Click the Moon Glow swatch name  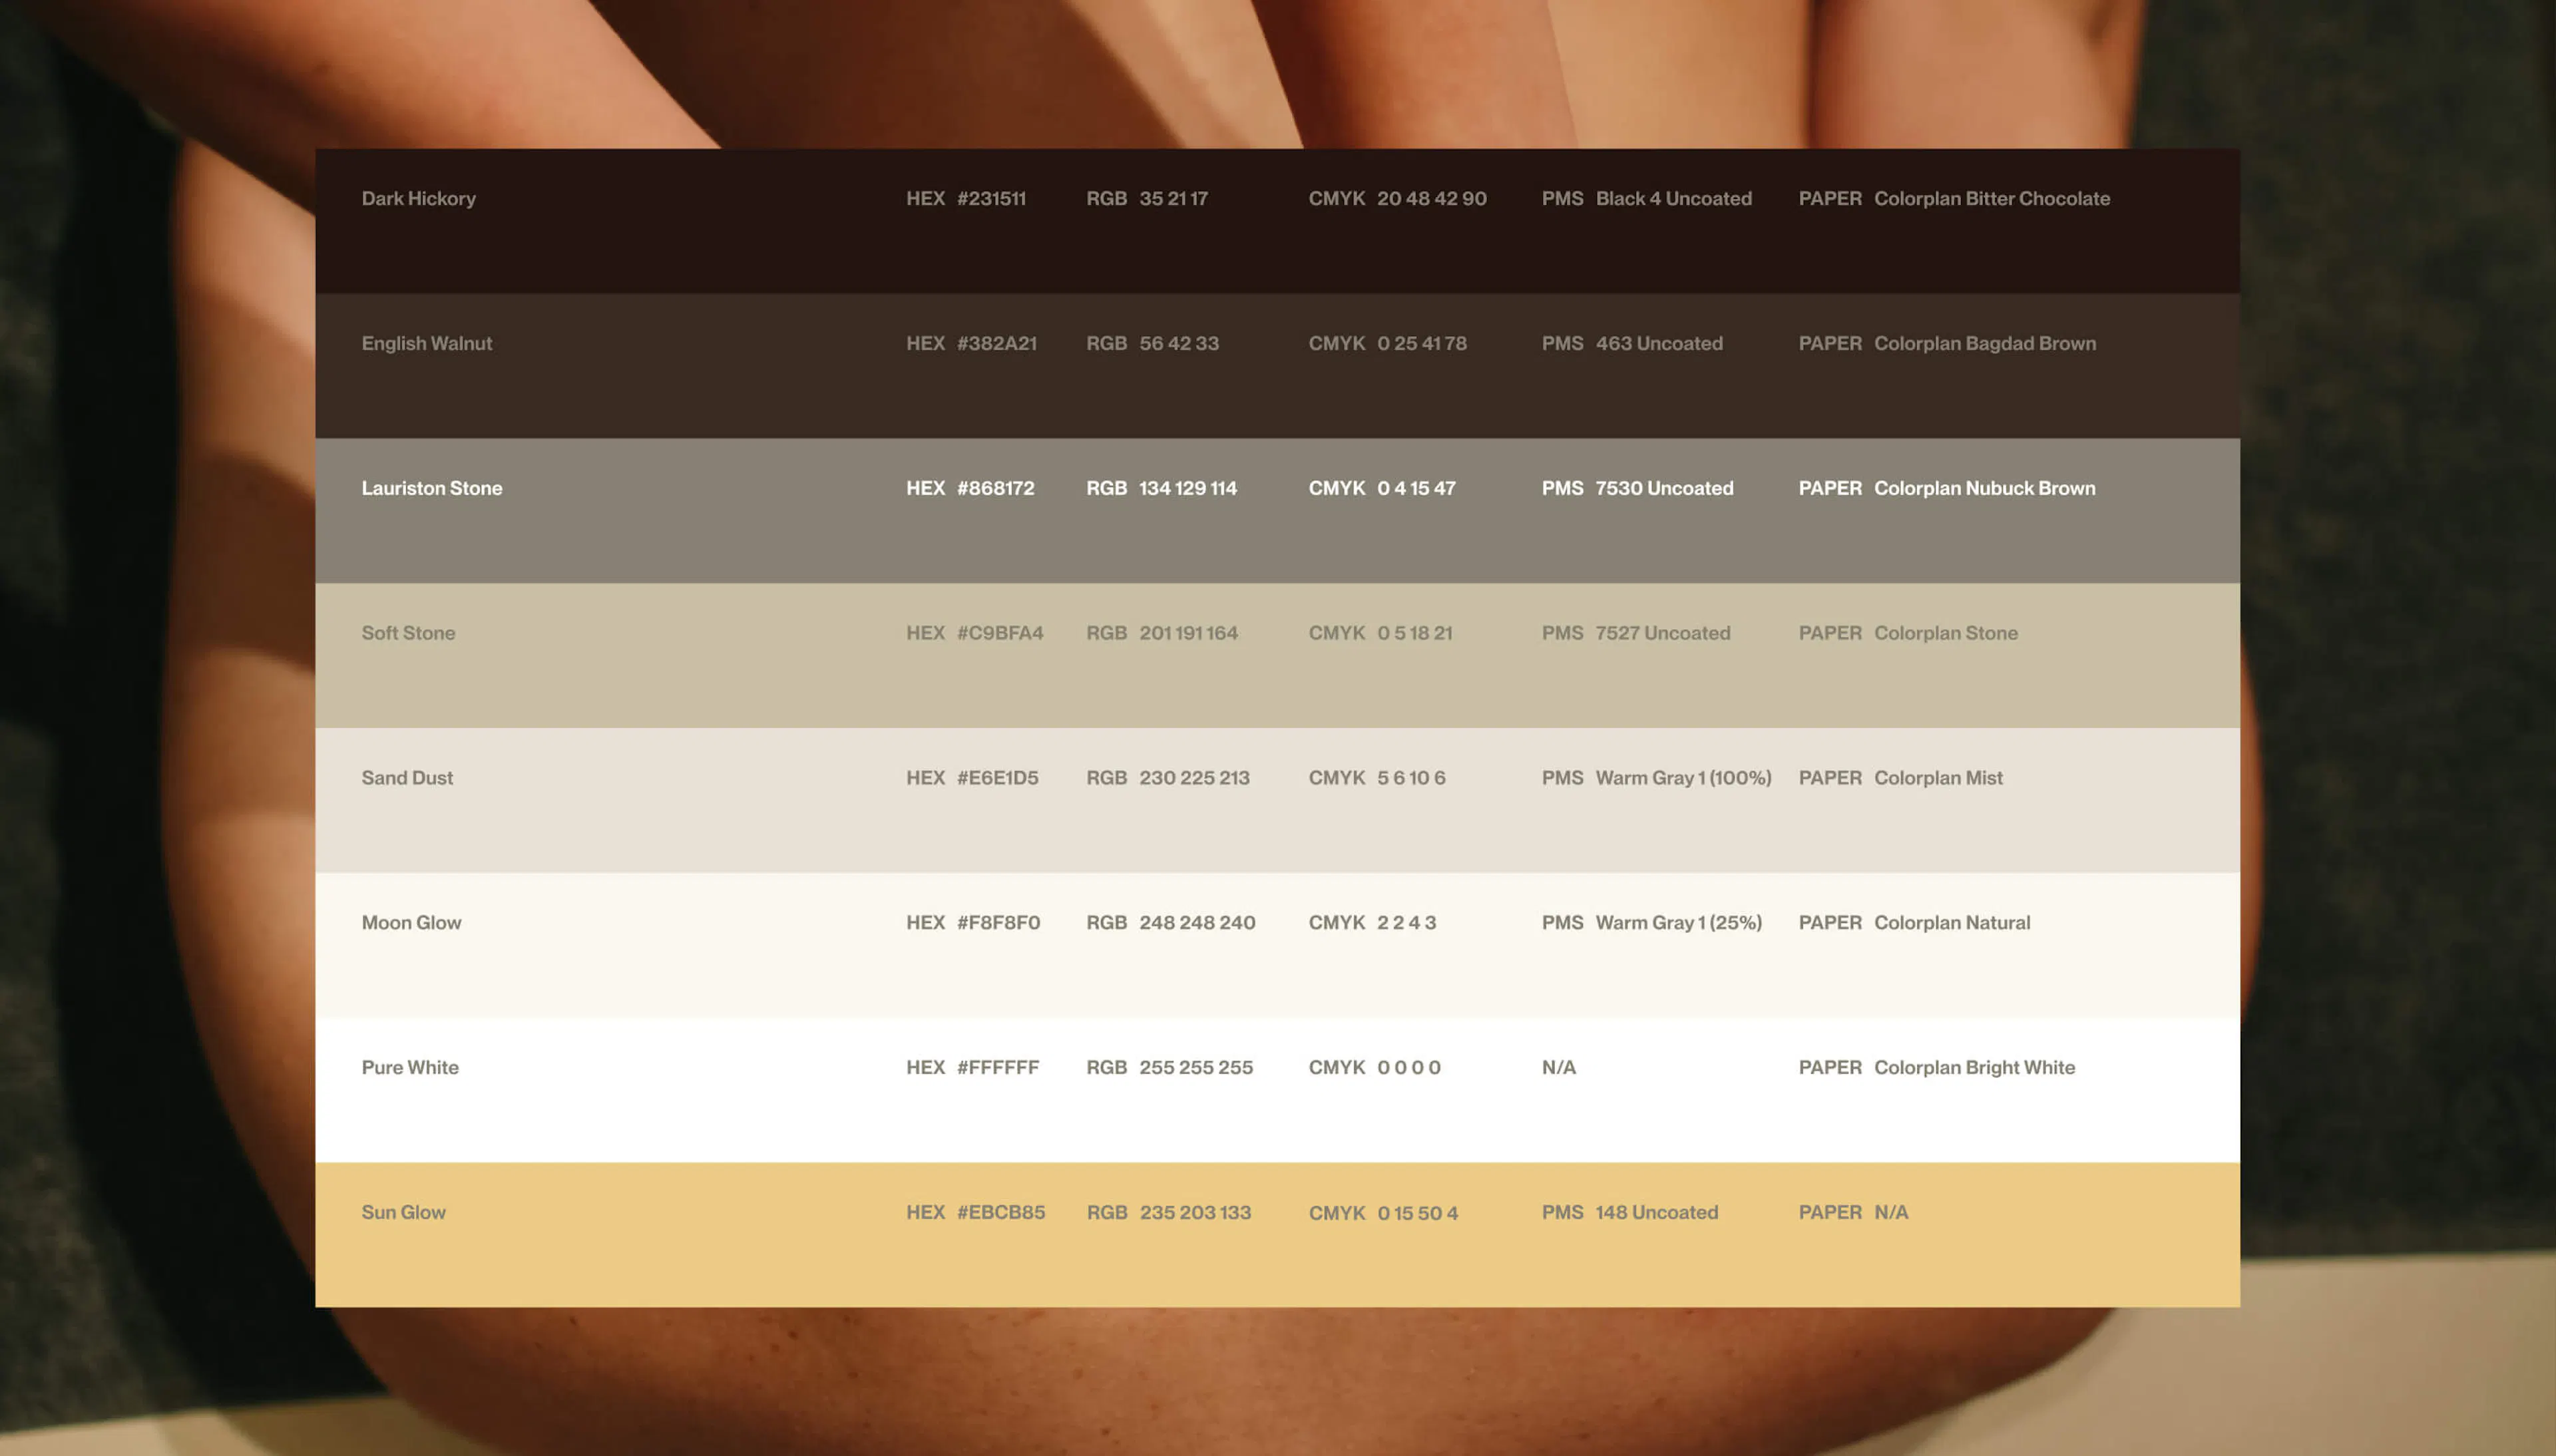(x=411, y=923)
